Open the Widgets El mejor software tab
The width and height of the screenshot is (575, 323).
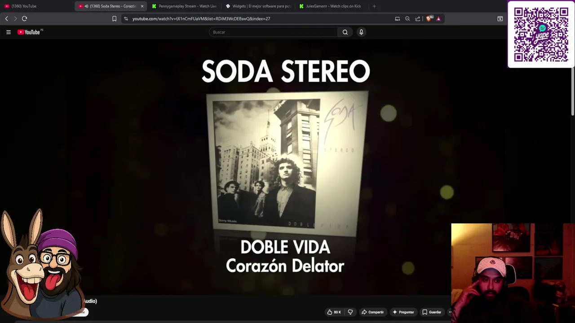pyautogui.click(x=258, y=6)
